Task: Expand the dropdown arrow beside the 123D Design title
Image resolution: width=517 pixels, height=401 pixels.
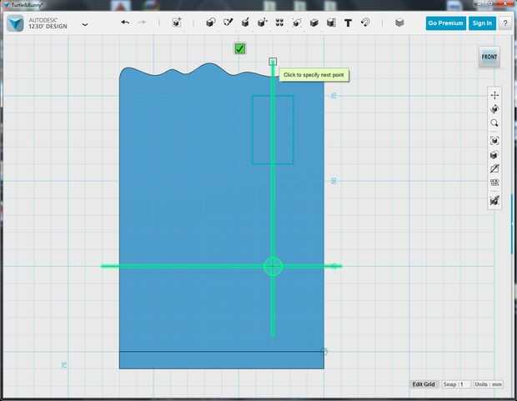Action: pyautogui.click(x=85, y=24)
